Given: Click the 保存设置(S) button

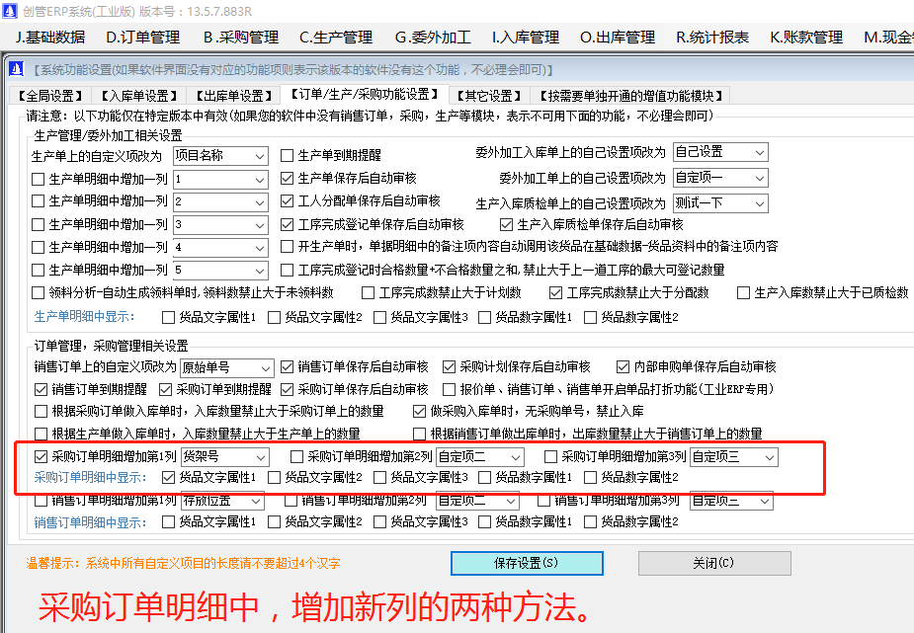Looking at the screenshot, I should pyautogui.click(x=525, y=564).
